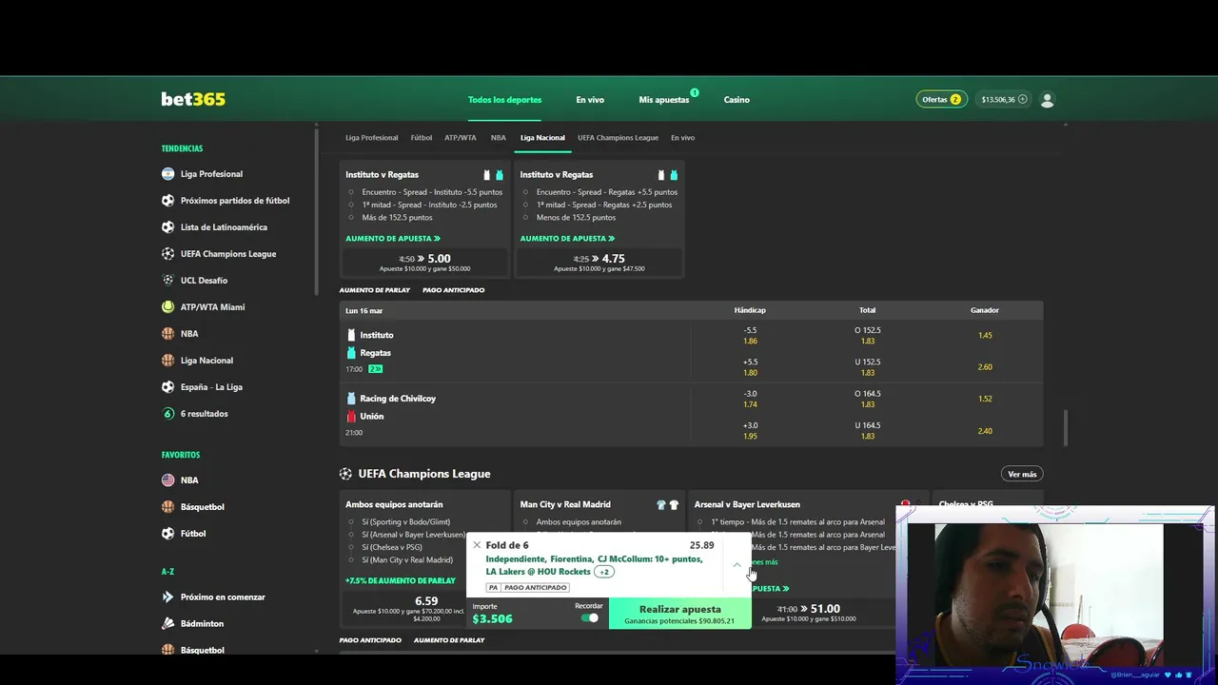
Task: Open España - La Liga sidebar item
Action: tap(211, 387)
